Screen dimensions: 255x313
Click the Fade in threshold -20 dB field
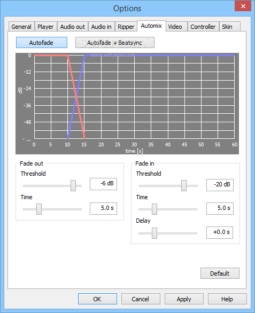tap(220, 185)
